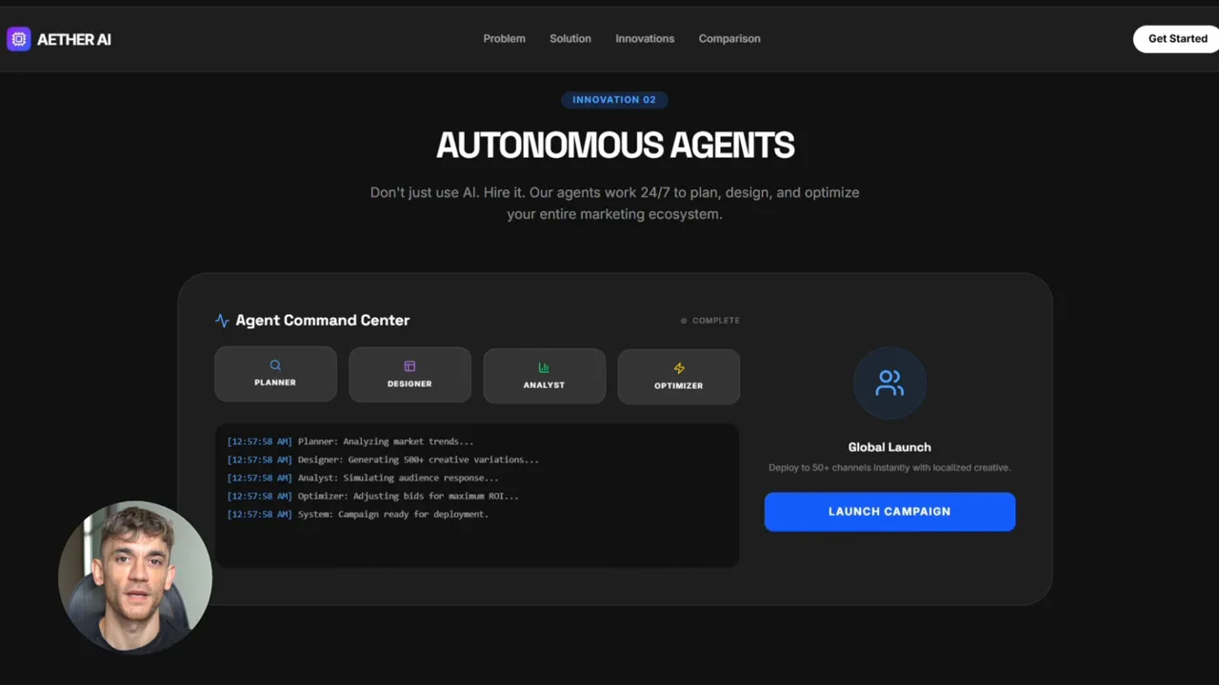
Task: Click the Agent Command Center title
Action: pyautogui.click(x=323, y=321)
